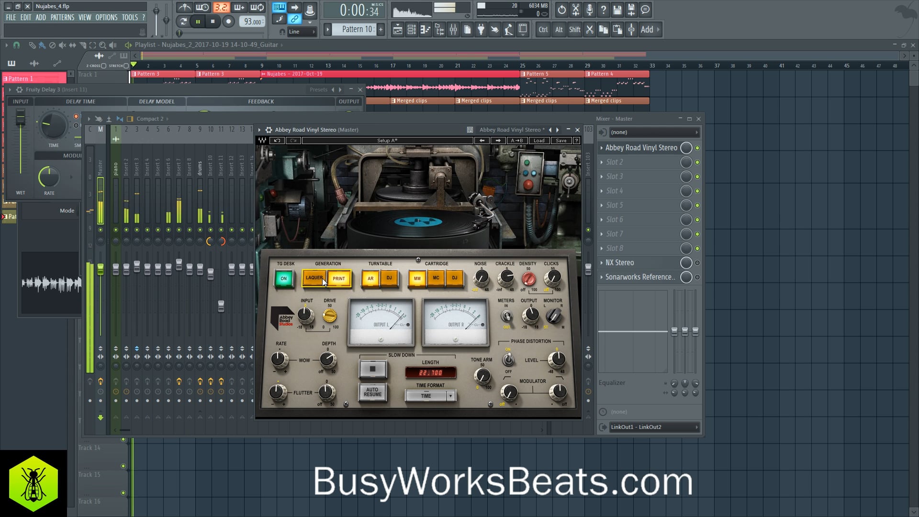Click the Master channel volume fader
The image size is (919, 517).
[x=101, y=269]
